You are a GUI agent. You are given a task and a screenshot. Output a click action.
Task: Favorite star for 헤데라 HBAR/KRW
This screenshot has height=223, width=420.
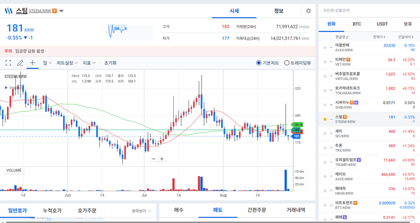coord(325,191)
